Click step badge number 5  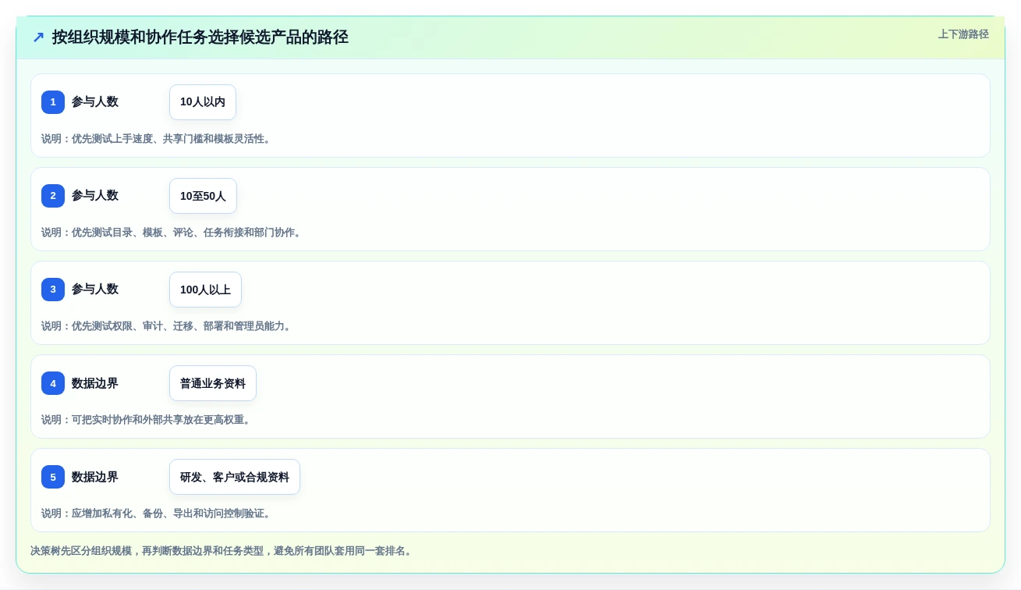tap(53, 477)
